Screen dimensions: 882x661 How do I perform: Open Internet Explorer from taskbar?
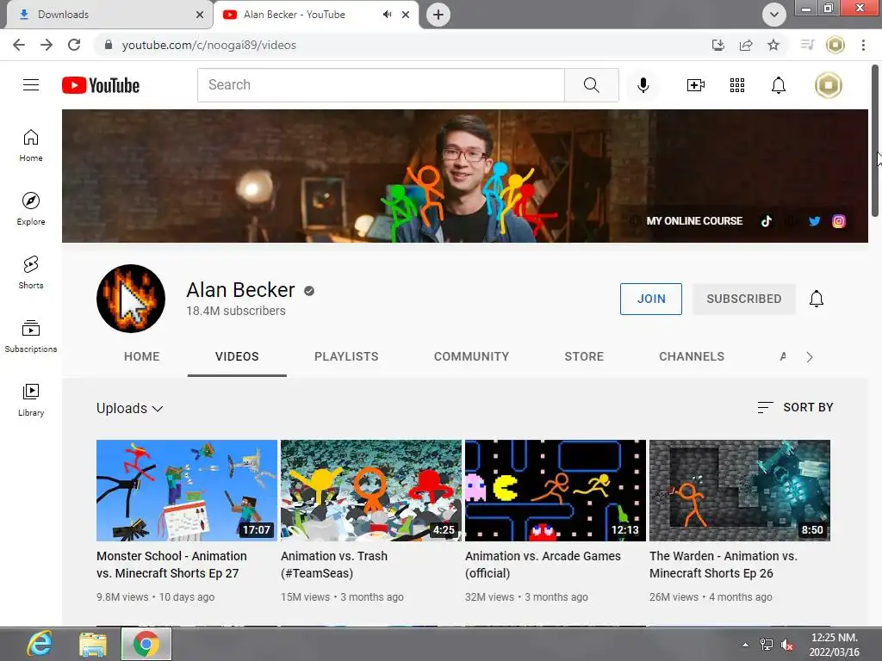click(40, 644)
